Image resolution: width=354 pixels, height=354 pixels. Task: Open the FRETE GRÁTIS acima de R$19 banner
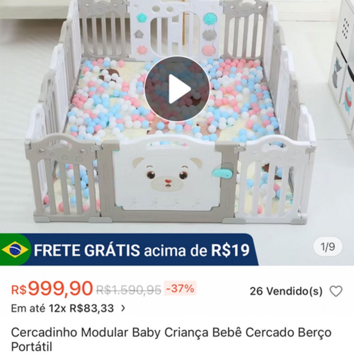pos(129,250)
